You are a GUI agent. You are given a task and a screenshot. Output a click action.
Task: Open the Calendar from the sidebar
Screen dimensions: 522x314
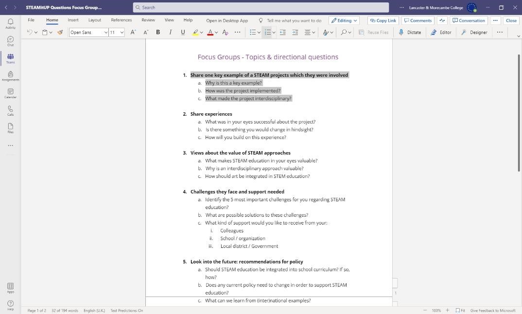pyautogui.click(x=10, y=93)
